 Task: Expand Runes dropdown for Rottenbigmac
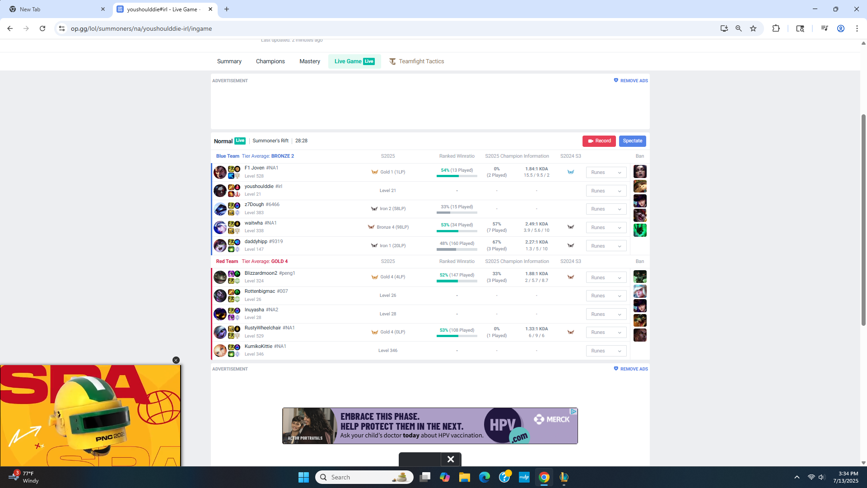pos(606,296)
